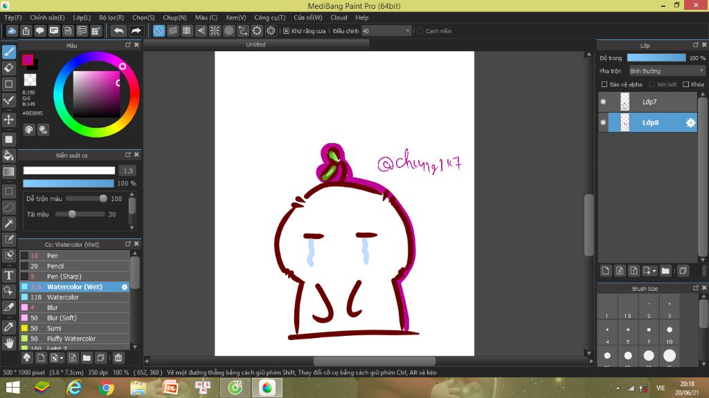Choose Pencil brush in list

pos(75,266)
